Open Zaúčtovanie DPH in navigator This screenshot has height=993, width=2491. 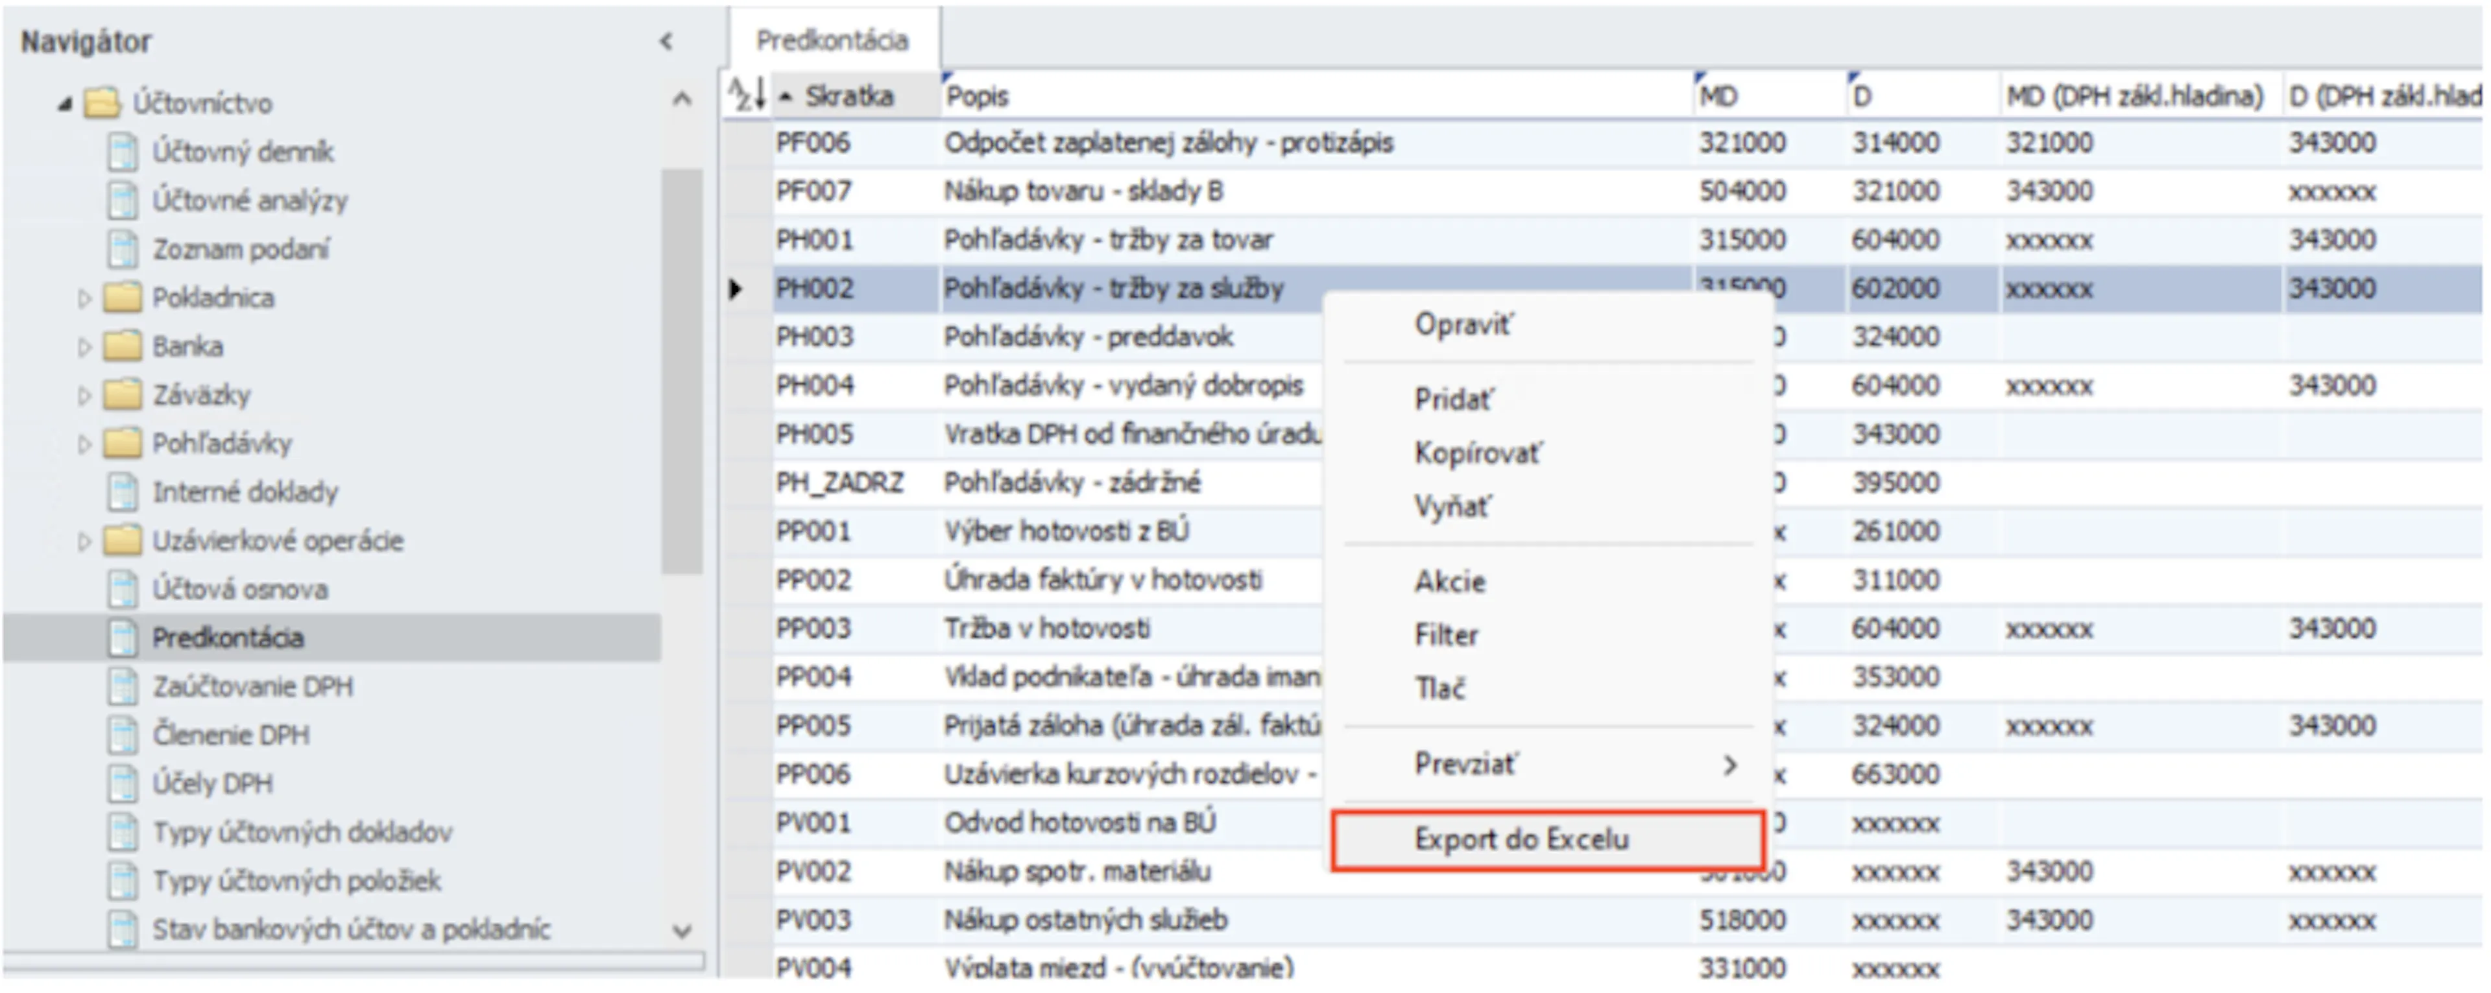click(x=252, y=686)
